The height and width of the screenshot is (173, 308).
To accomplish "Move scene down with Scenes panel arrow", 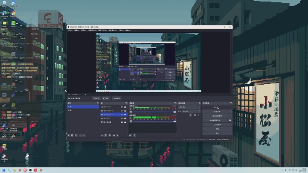I will (x=84, y=135).
